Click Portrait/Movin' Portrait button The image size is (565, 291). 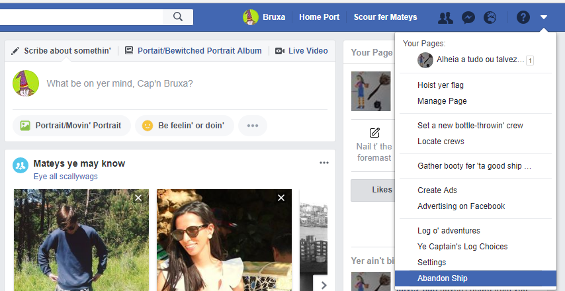click(71, 125)
